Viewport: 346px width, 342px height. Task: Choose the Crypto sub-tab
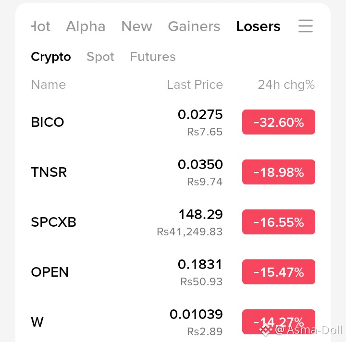(51, 57)
